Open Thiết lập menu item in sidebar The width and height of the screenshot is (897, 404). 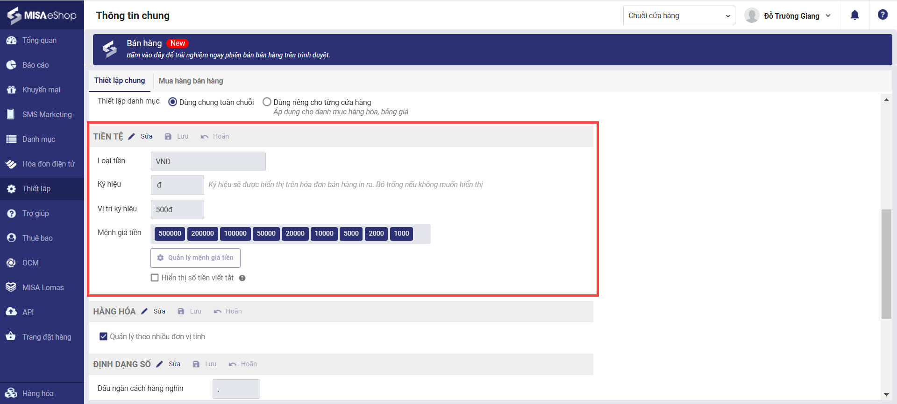point(42,188)
